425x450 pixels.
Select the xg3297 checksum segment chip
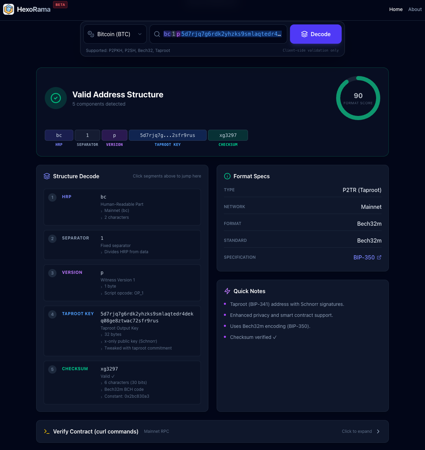click(228, 135)
